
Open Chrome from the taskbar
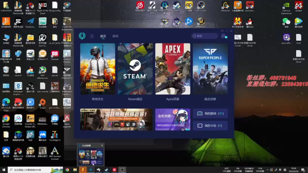click(67, 170)
